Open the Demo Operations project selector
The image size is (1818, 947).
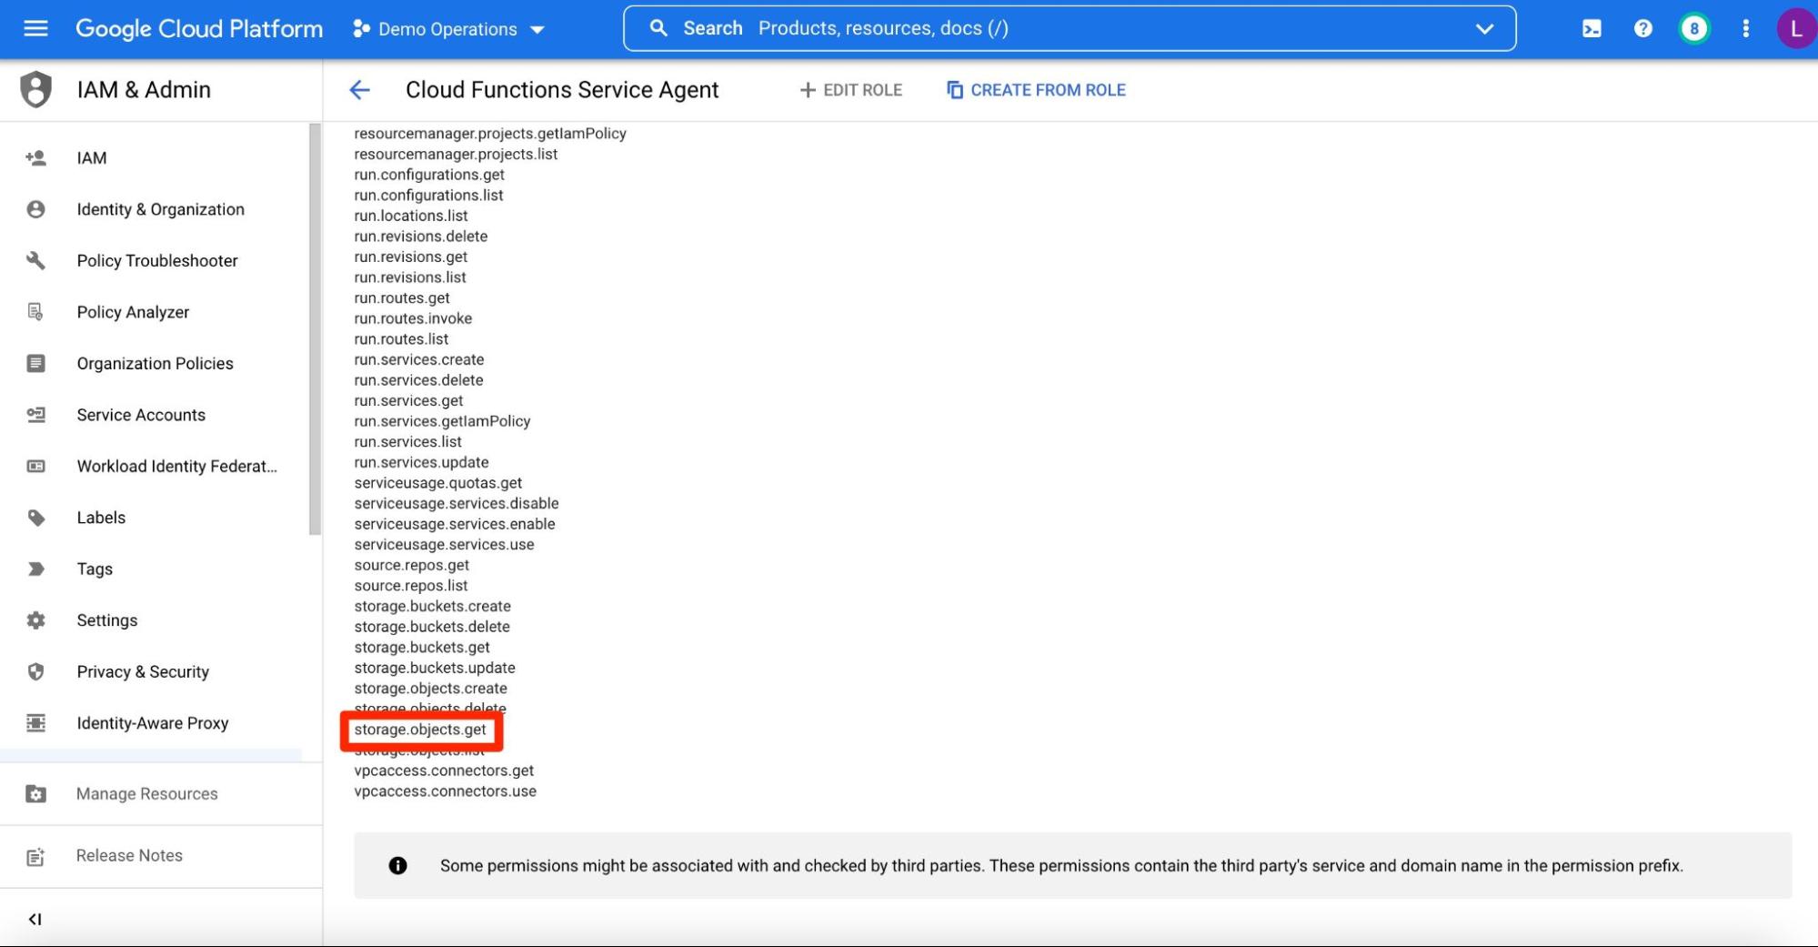pos(448,29)
